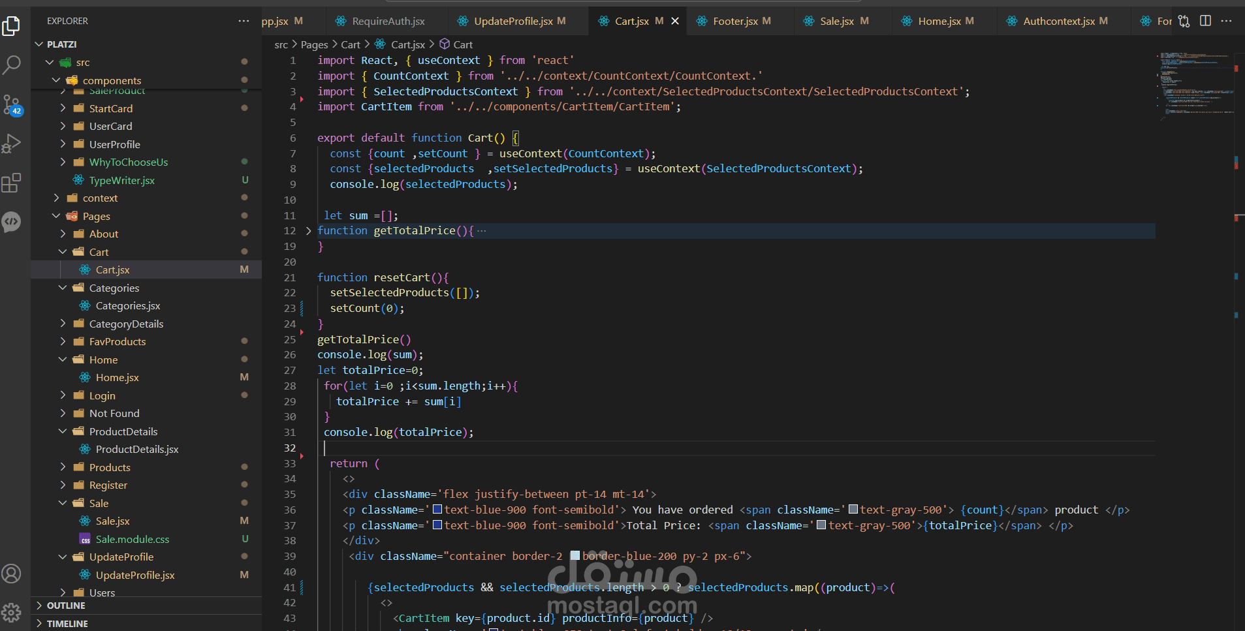Screen dimensions: 1245x631
Task: Click Explorer views and more actions ellipsis
Action: point(244,21)
